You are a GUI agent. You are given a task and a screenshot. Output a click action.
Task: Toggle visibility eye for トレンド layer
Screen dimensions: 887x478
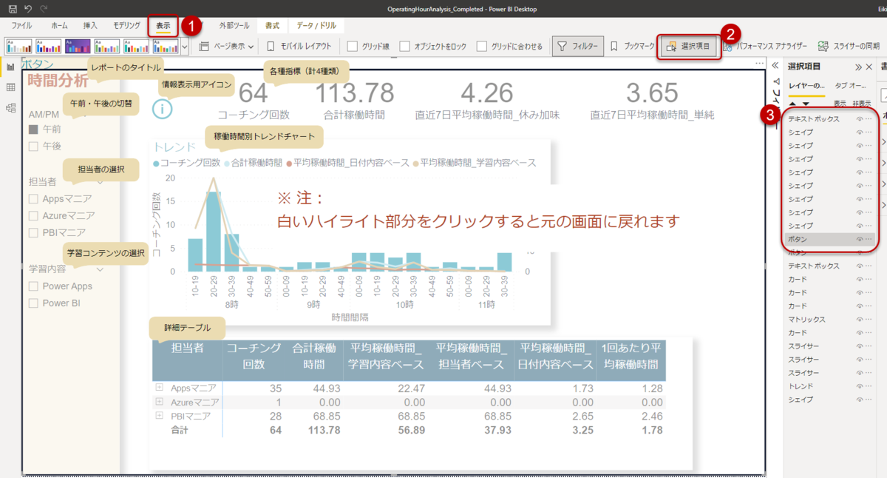860,386
